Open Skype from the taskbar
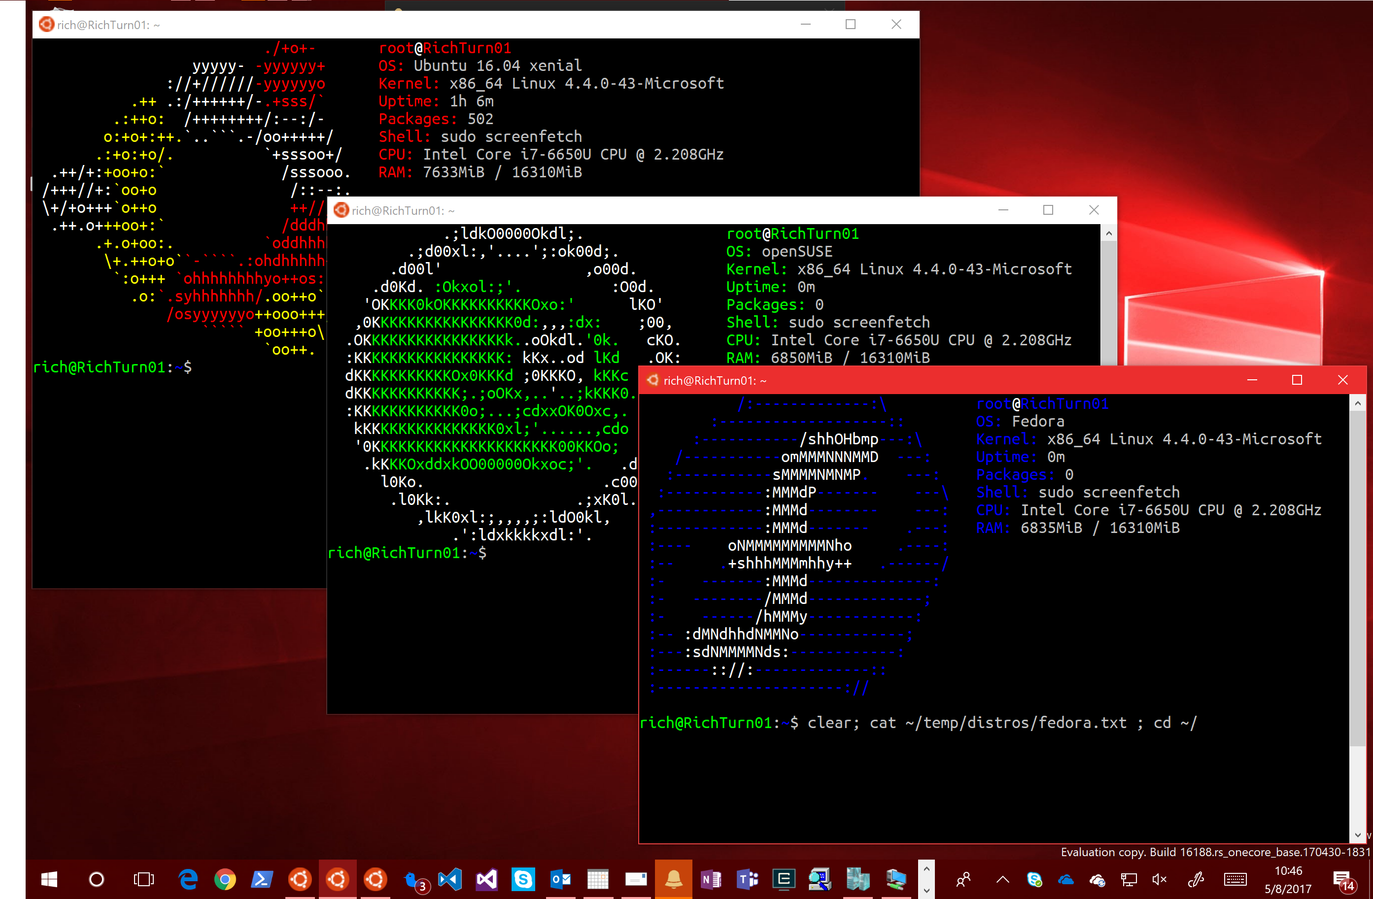 click(x=523, y=879)
